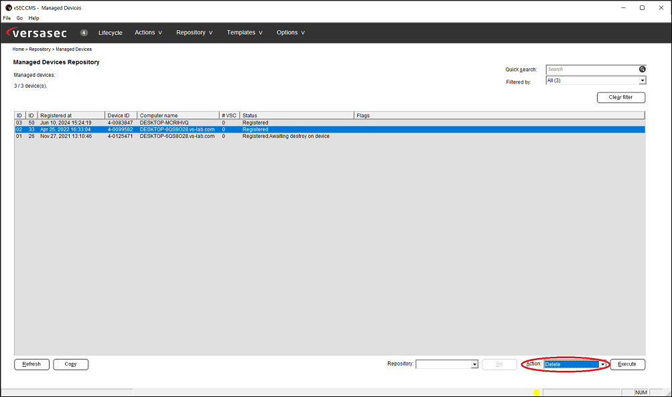Select the row registered Jun 10, 2024 15:24:19
Viewport: 672px width, 397px height.
pyautogui.click(x=330, y=123)
